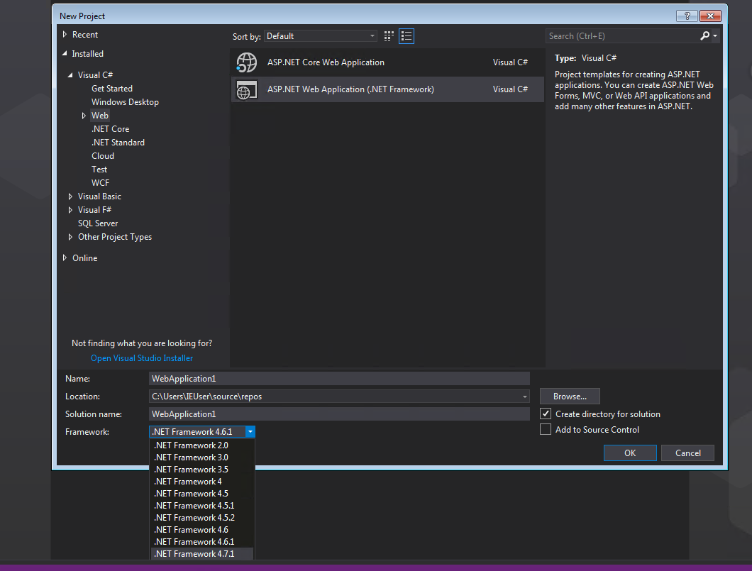Select Cloud tree item
Viewport: 752px width, 571px height.
103,156
